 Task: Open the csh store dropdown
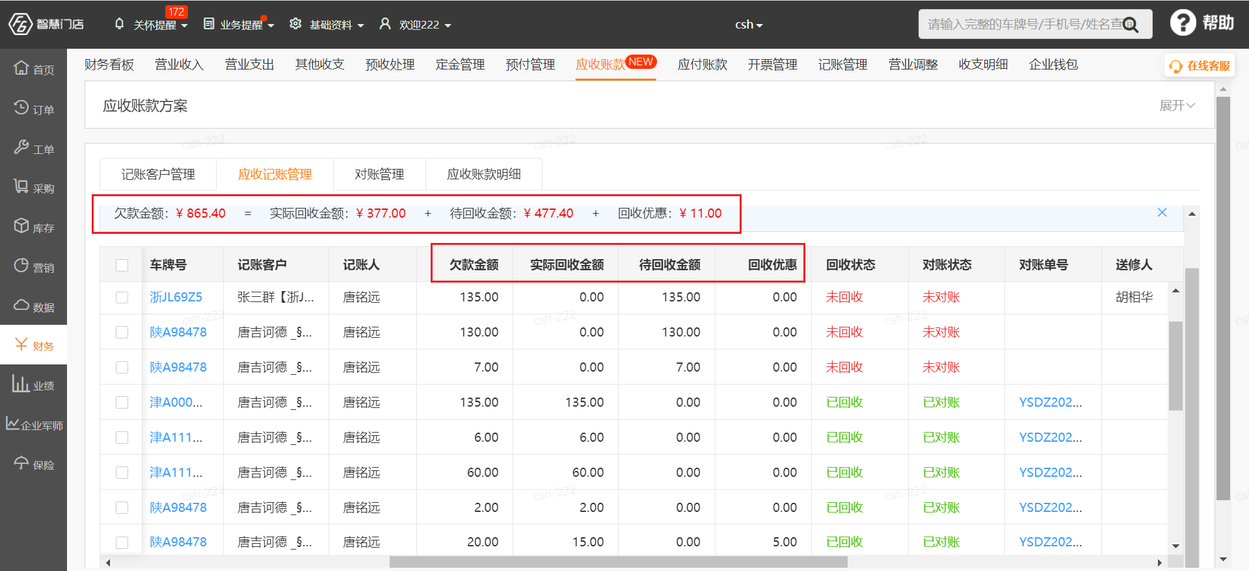click(749, 25)
